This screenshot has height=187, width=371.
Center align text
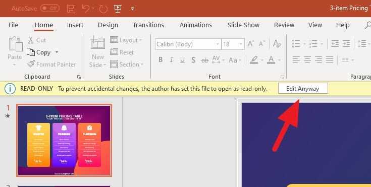(x=307, y=59)
